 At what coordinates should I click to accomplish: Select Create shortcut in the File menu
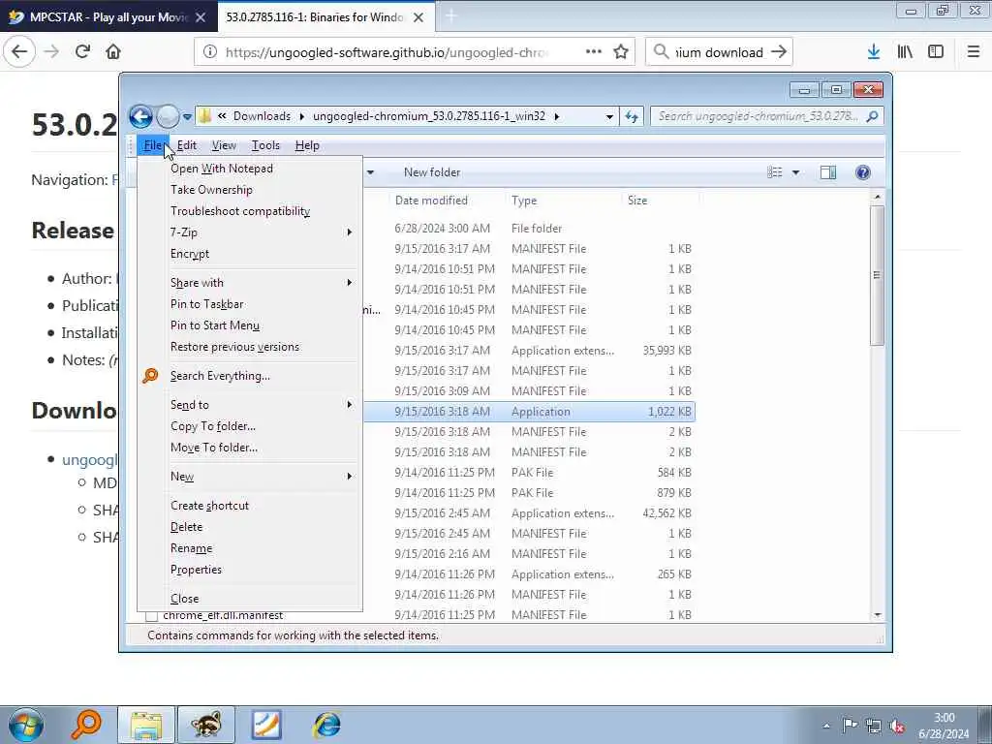(209, 506)
